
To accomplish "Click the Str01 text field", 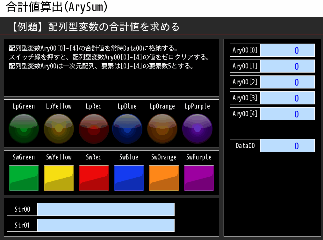I will click(106, 225).
